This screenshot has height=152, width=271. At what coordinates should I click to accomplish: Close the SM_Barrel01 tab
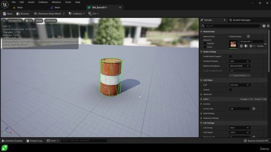120,8
